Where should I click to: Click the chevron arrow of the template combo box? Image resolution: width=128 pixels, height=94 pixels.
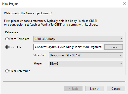click(121, 39)
